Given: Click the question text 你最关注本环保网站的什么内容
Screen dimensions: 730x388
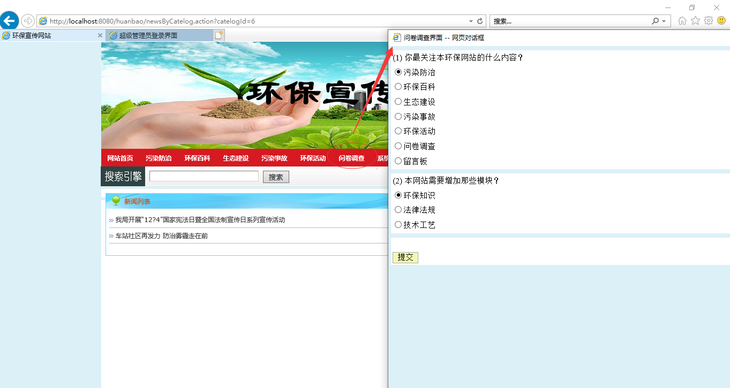Looking at the screenshot, I should (x=464, y=57).
